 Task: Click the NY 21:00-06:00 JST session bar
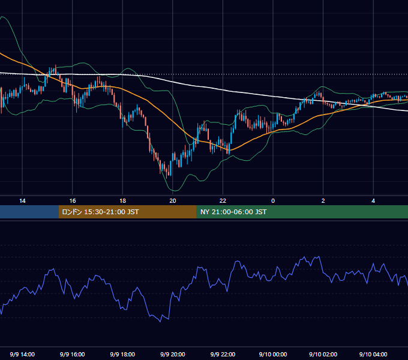click(302, 212)
